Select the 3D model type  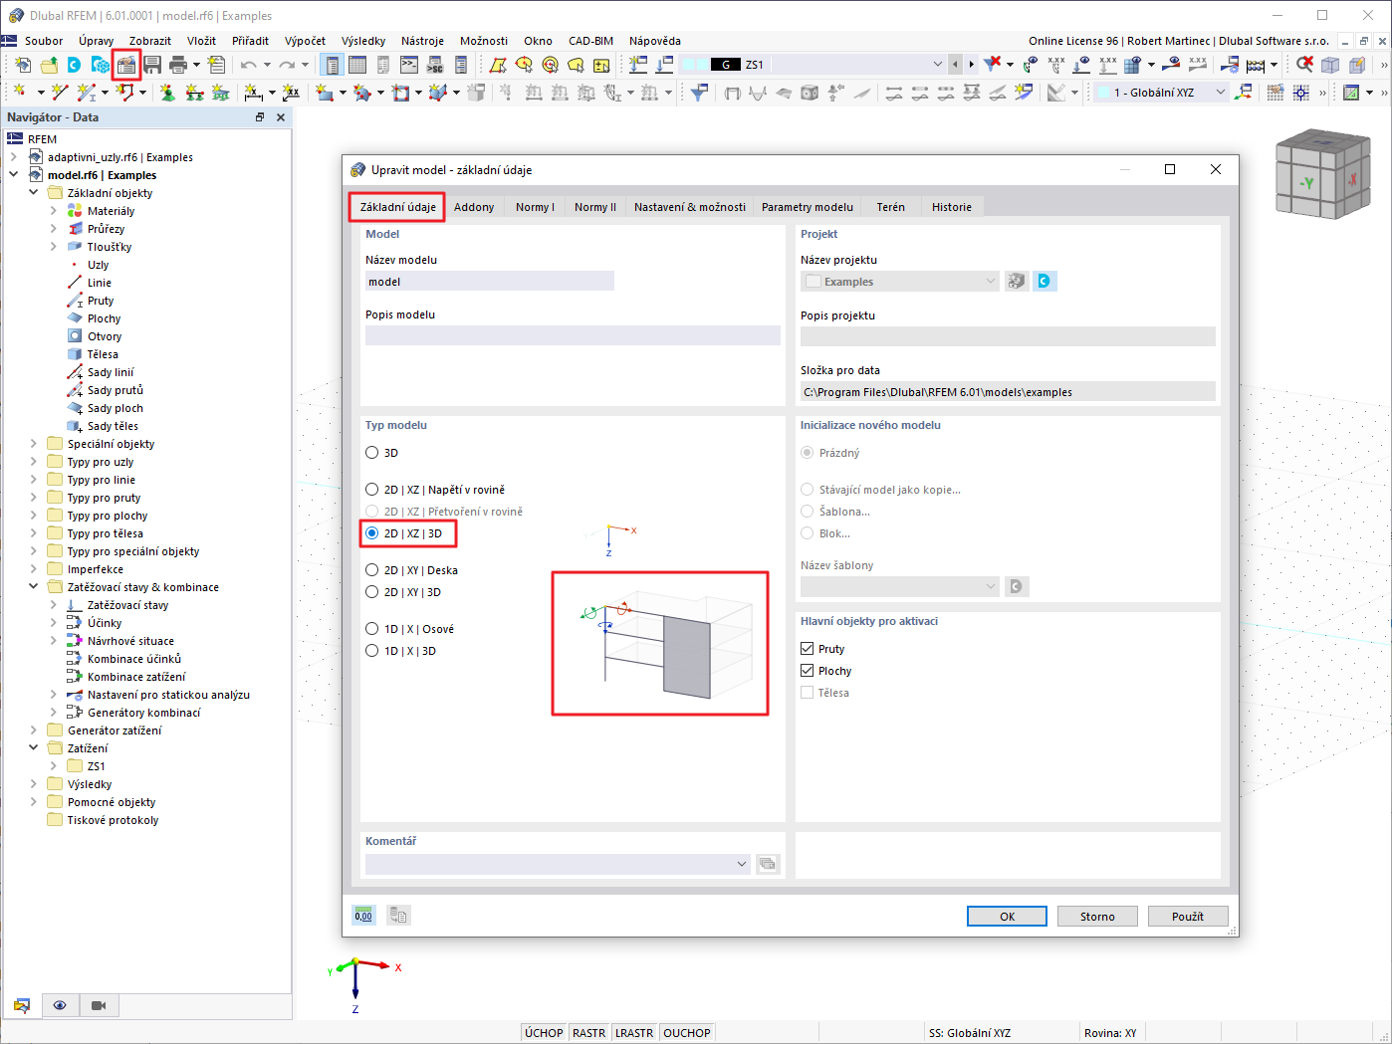click(x=372, y=453)
